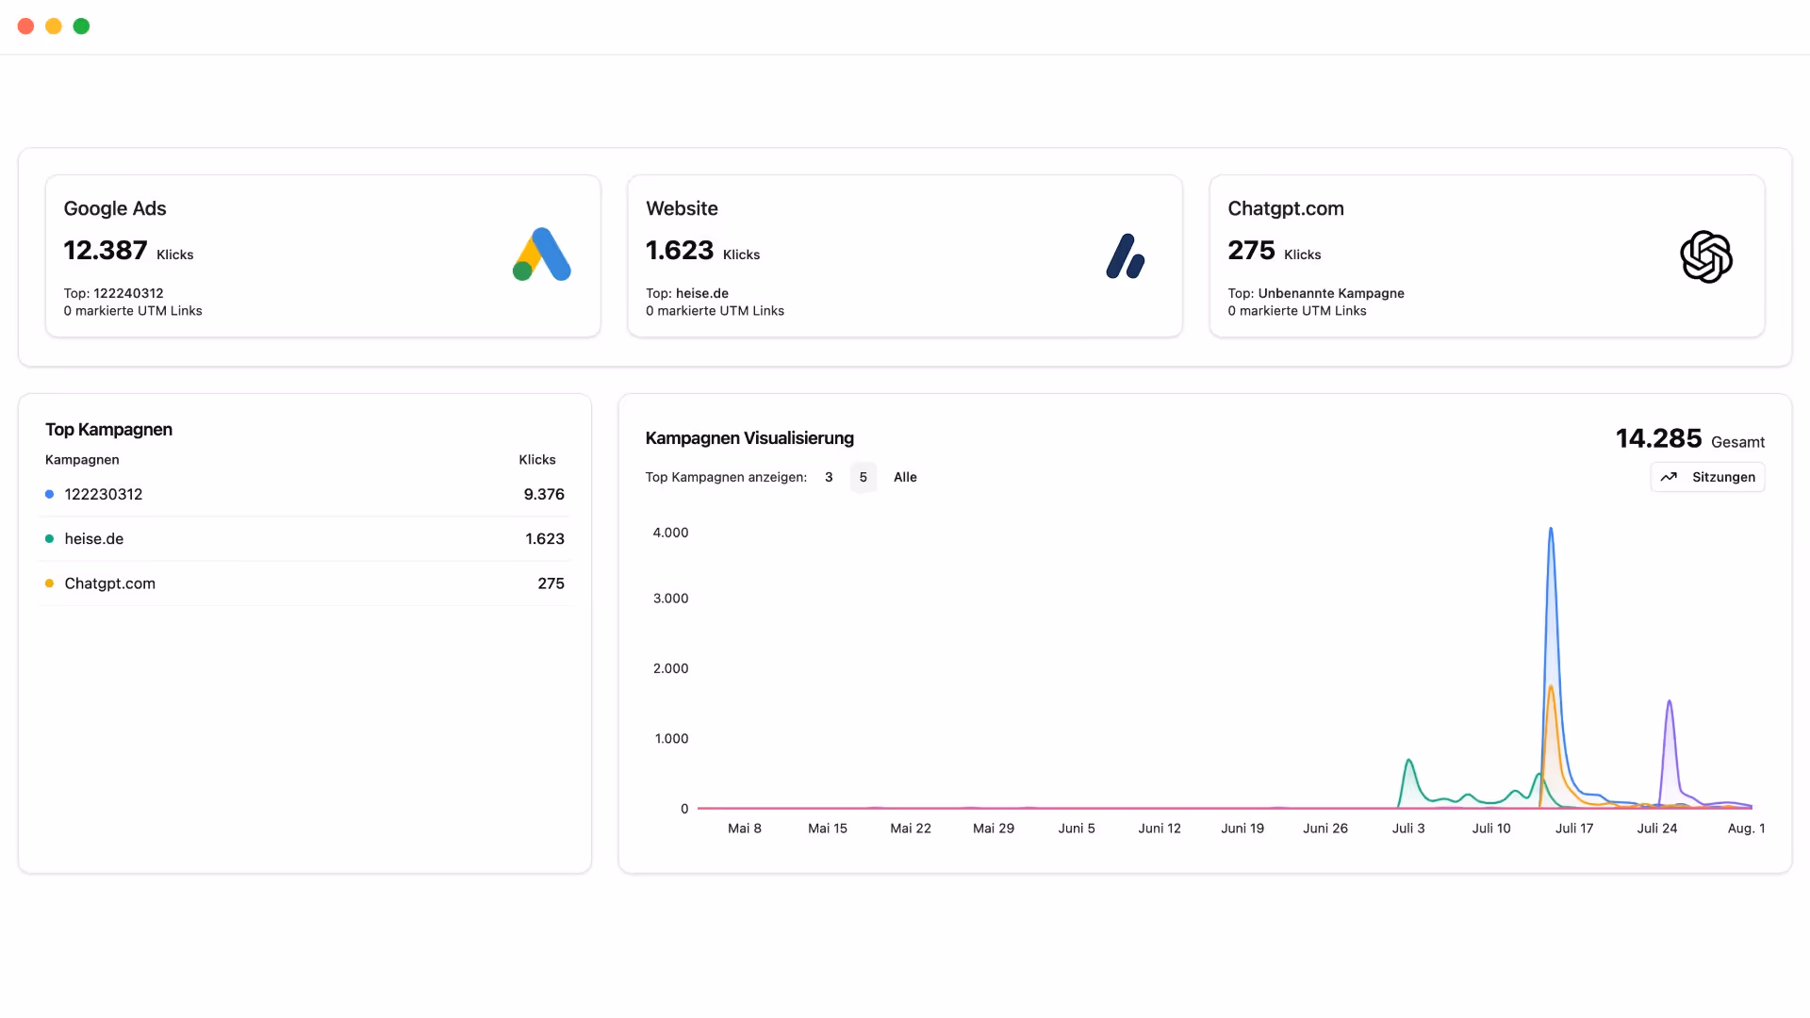The height and width of the screenshot is (1018, 1810).
Task: Click the orange dot beside Chatgpt.com
Action: tap(49, 583)
